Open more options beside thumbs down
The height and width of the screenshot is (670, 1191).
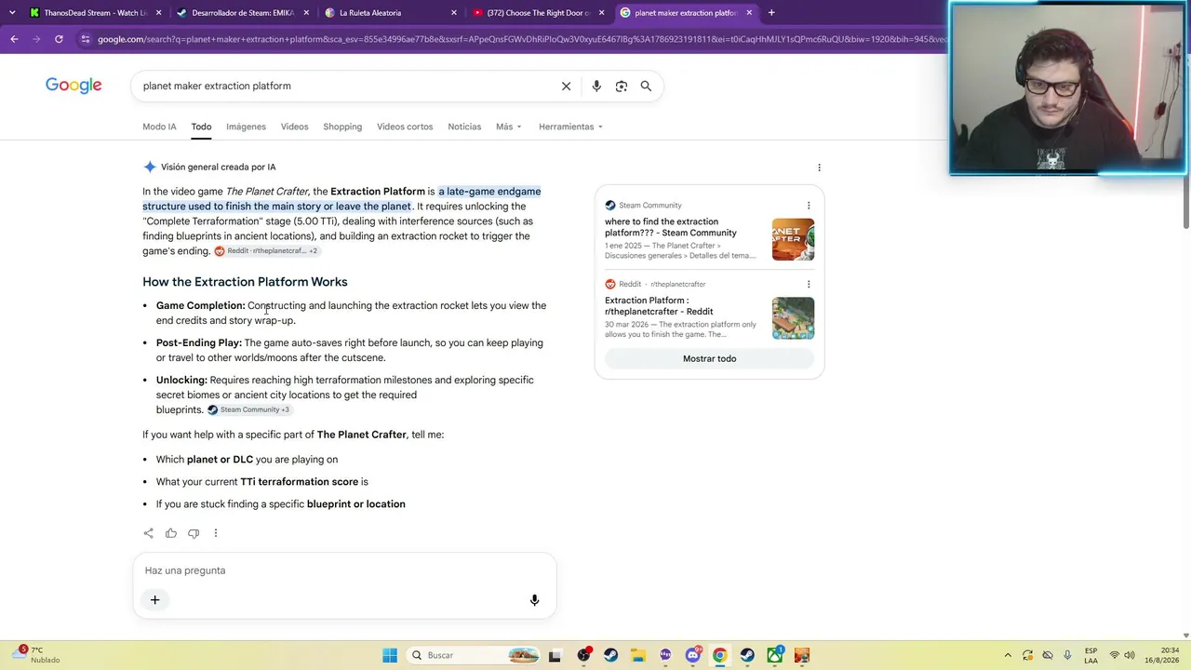point(216,533)
